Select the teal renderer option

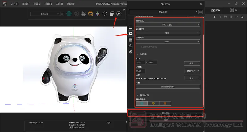(x=142, y=103)
